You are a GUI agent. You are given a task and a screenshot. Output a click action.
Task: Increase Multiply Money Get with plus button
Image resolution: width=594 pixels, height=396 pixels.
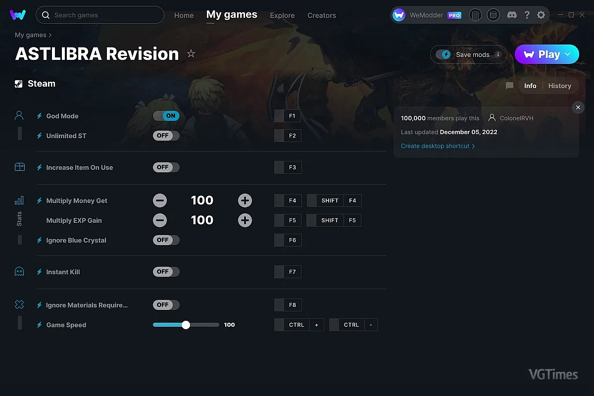245,200
